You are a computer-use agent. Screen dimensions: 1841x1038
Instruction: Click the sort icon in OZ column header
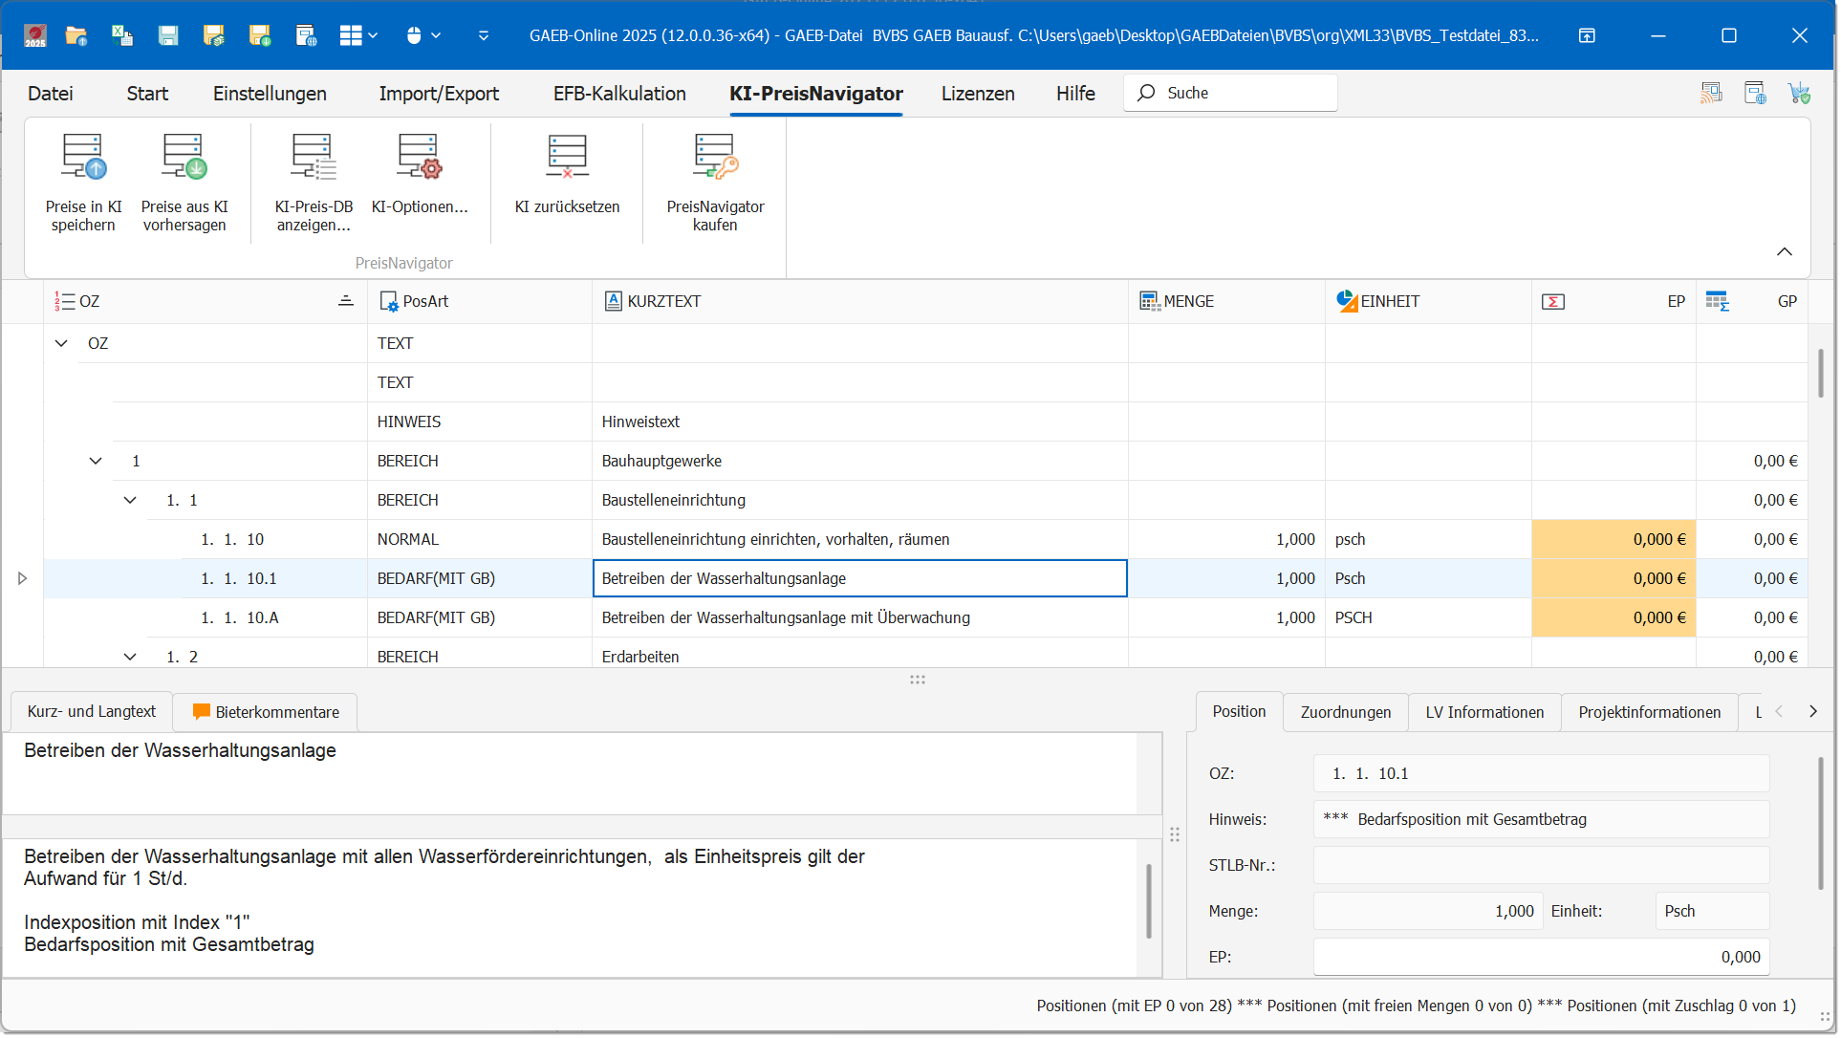346,302
